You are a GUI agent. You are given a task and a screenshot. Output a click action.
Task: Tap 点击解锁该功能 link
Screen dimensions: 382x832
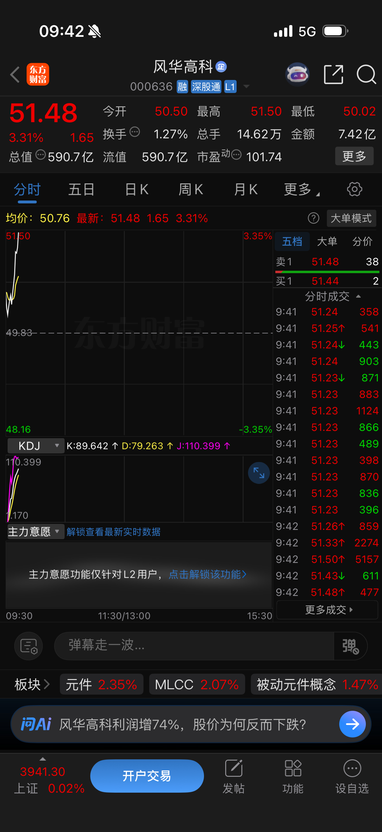click(207, 574)
